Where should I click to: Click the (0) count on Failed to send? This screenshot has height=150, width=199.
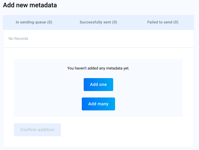176,22
